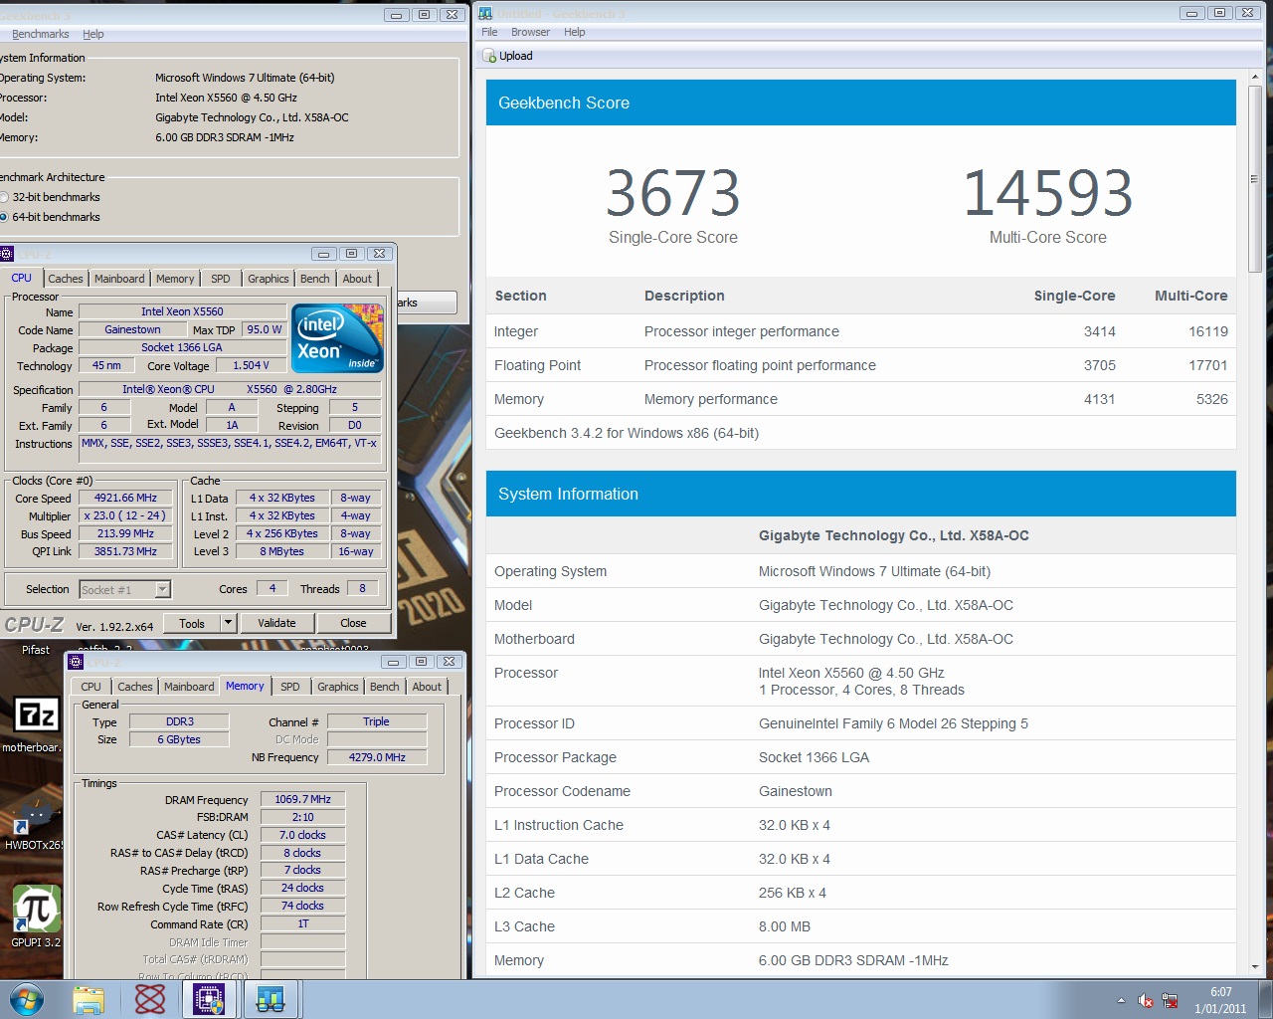The width and height of the screenshot is (1273, 1019).
Task: Open the disconnected network tray icon
Action: click(1170, 1001)
